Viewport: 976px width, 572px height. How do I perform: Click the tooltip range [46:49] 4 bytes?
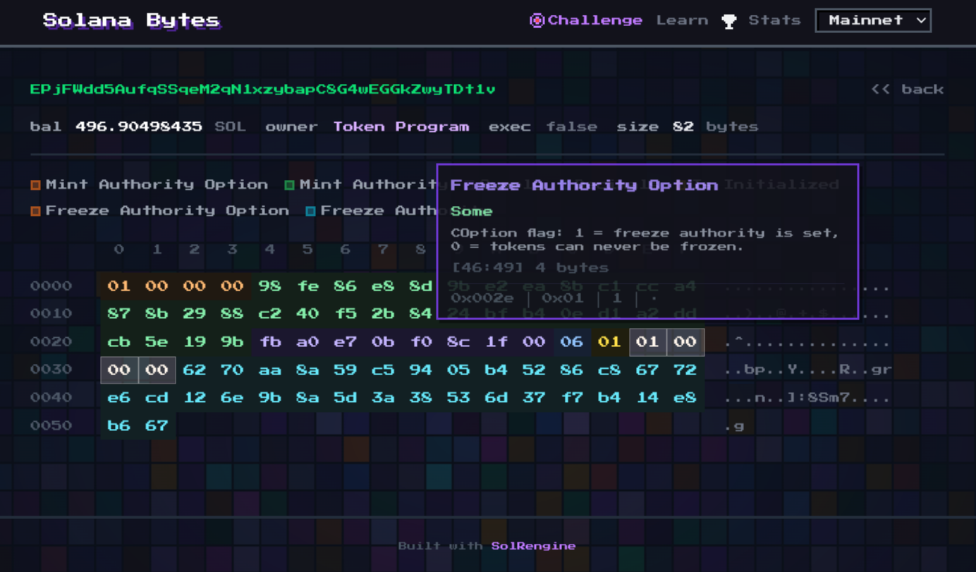coord(530,268)
